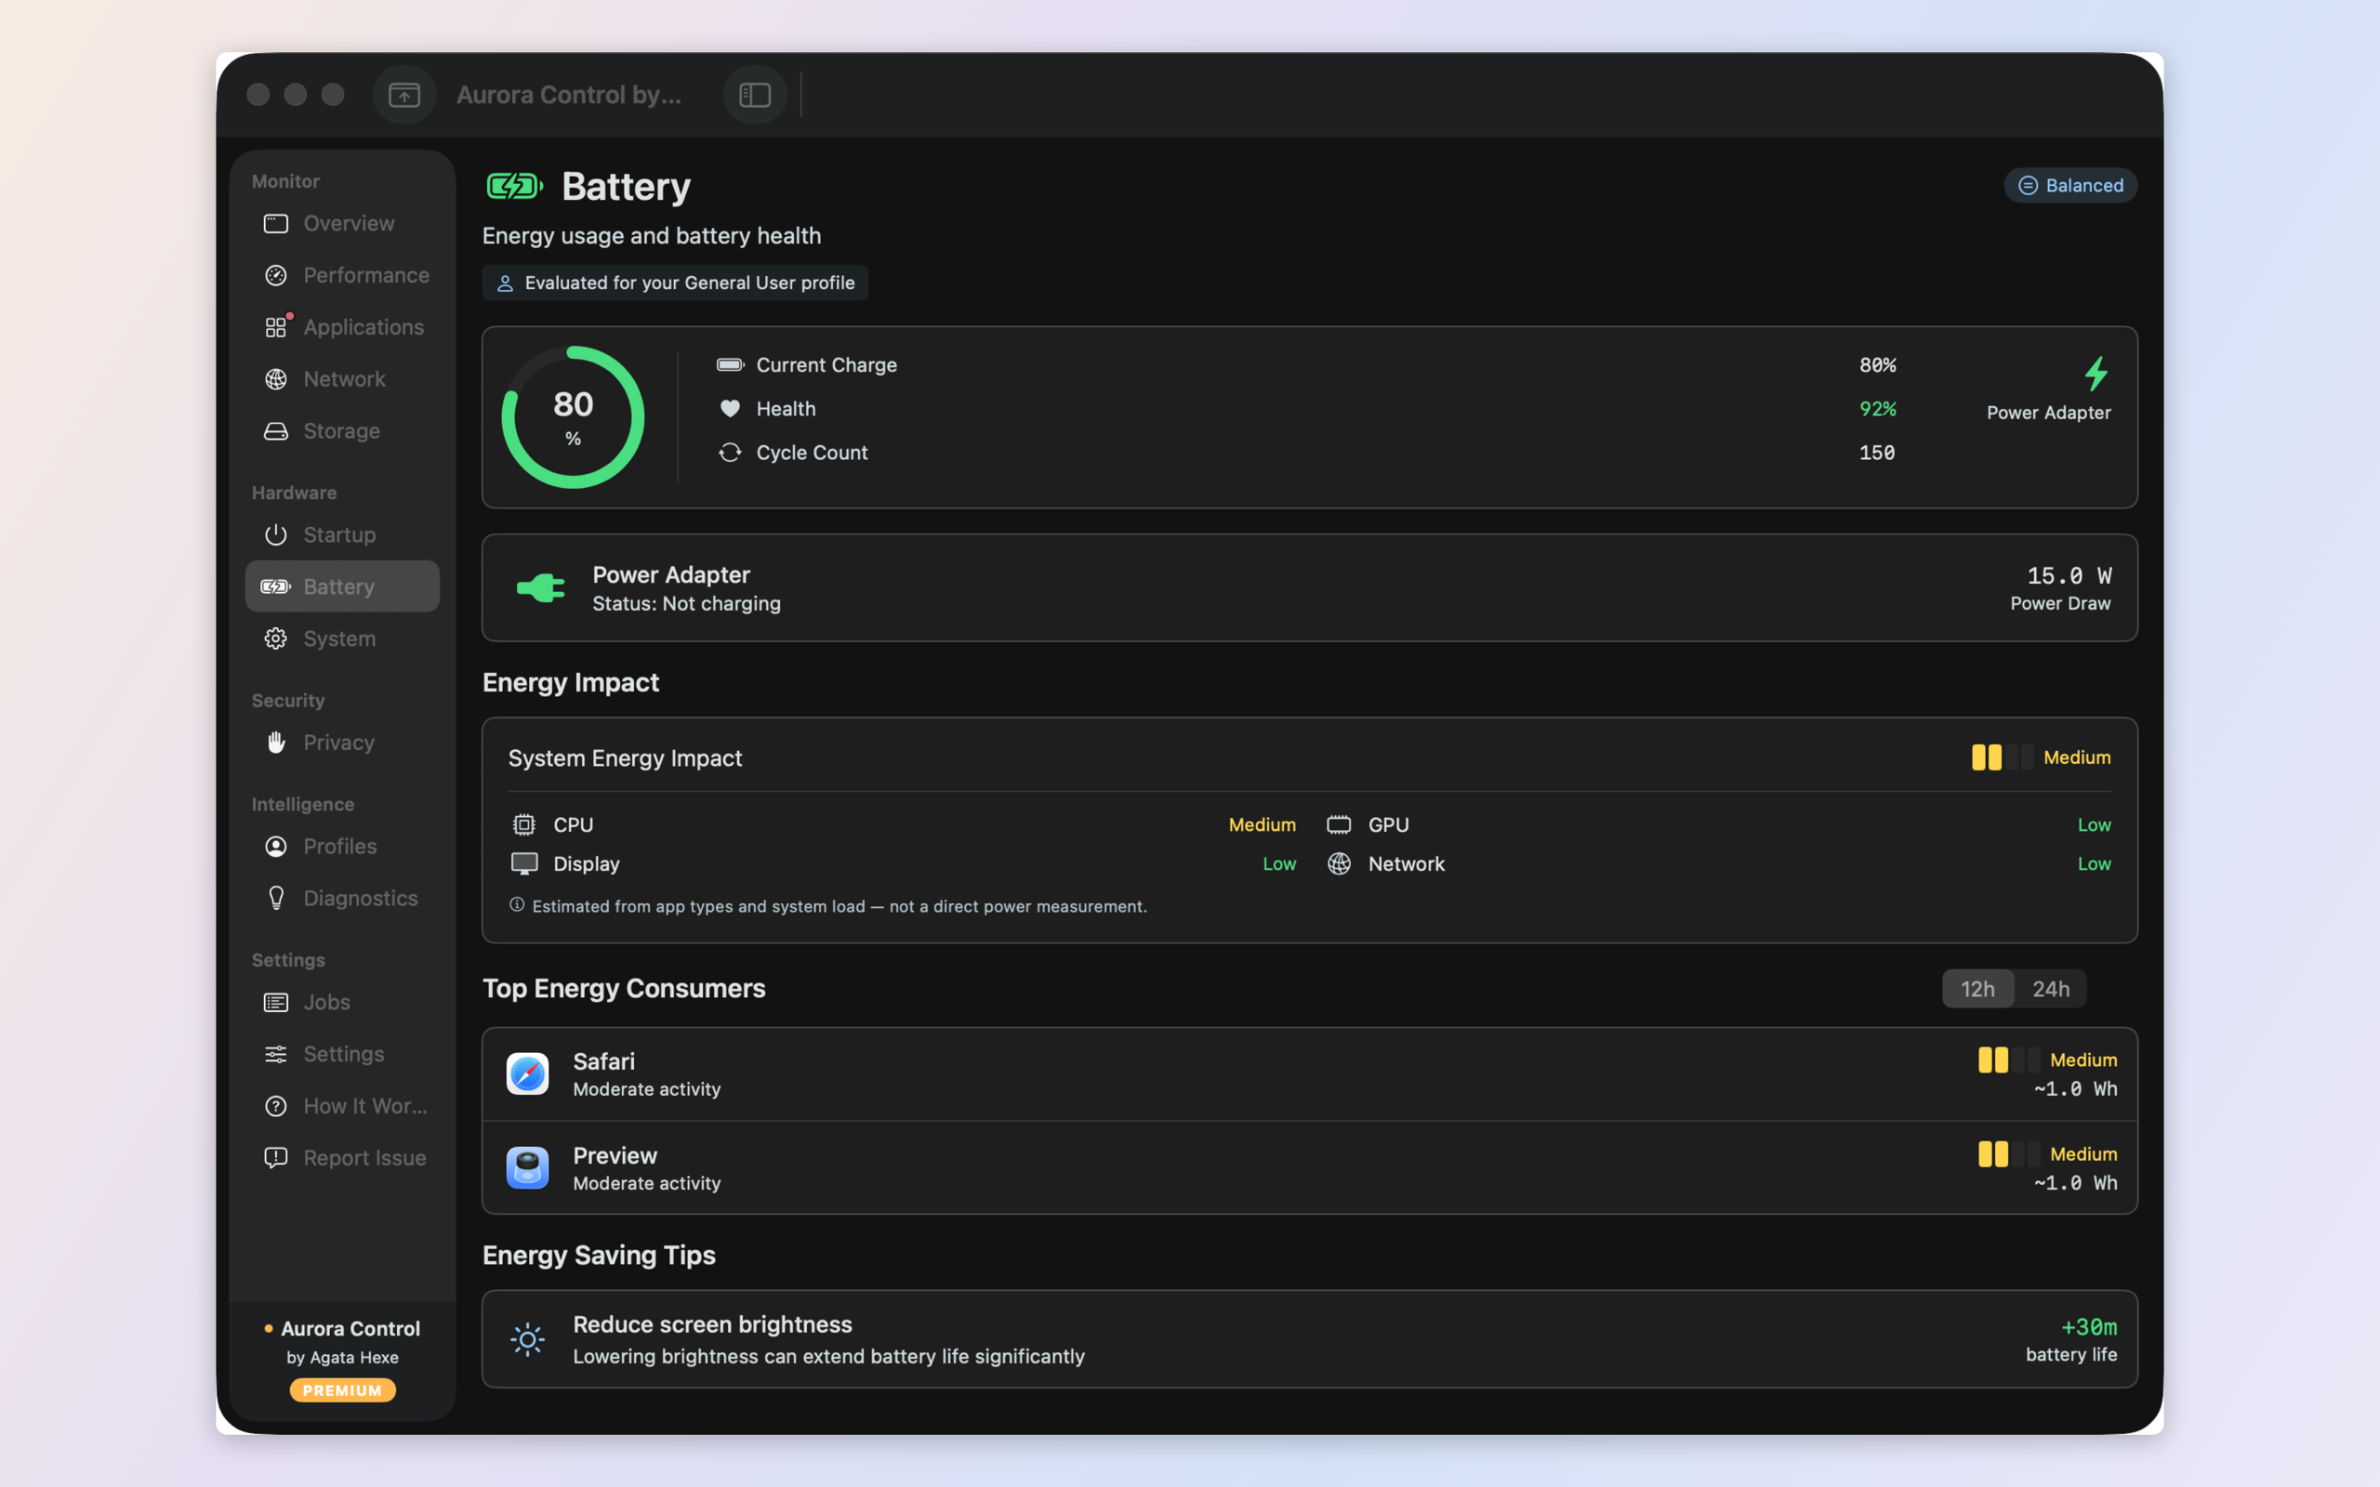Click the Safari energy consumer row
Image resolution: width=2380 pixels, height=1487 pixels.
click(x=1309, y=1074)
